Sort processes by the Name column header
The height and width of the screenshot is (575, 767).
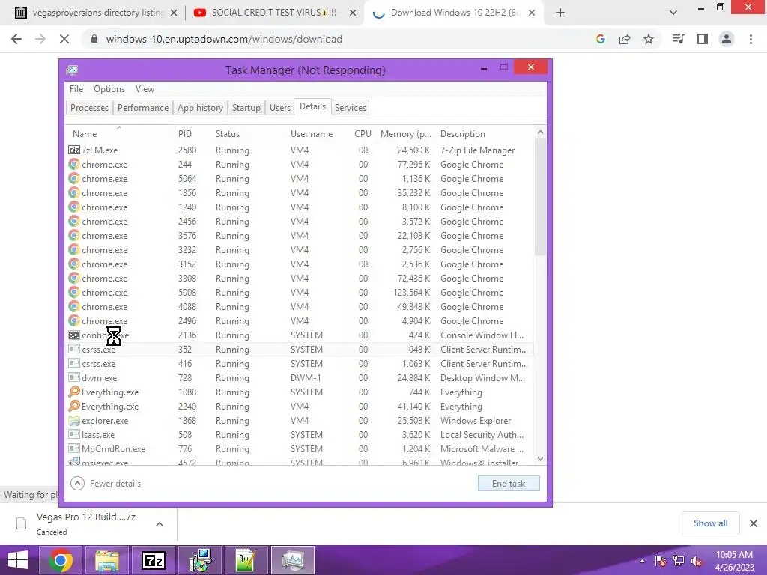85,134
